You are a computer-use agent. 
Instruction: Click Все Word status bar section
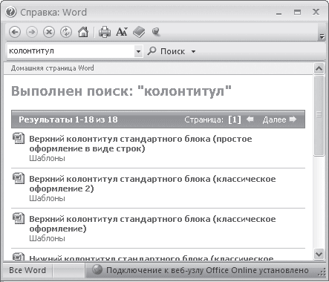pyautogui.click(x=27, y=270)
